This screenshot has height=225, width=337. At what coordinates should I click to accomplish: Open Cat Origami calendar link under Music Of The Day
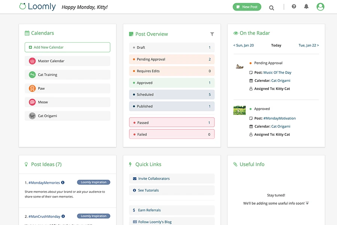click(x=281, y=81)
